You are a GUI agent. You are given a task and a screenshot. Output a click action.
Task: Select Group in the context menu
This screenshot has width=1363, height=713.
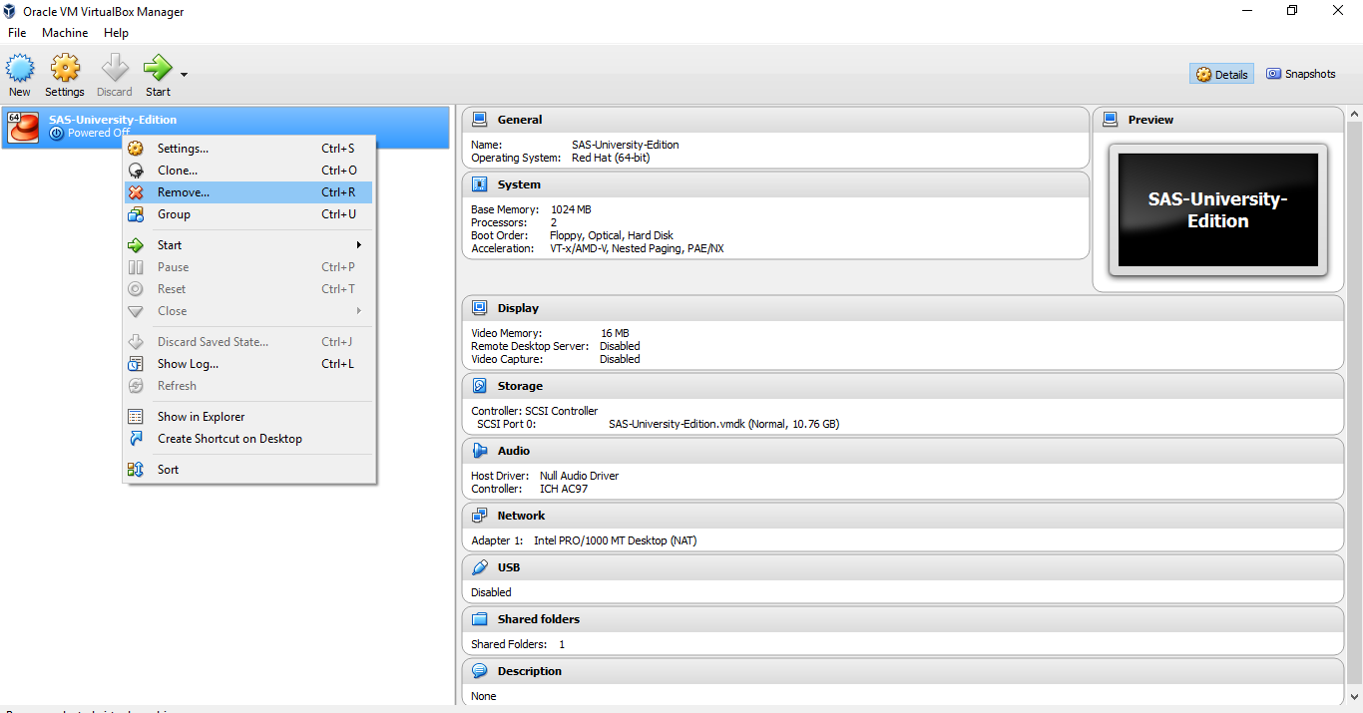click(247, 214)
